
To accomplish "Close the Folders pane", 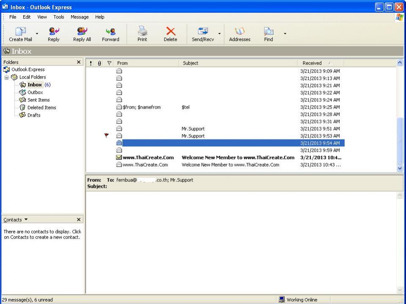I will click(79, 63).
